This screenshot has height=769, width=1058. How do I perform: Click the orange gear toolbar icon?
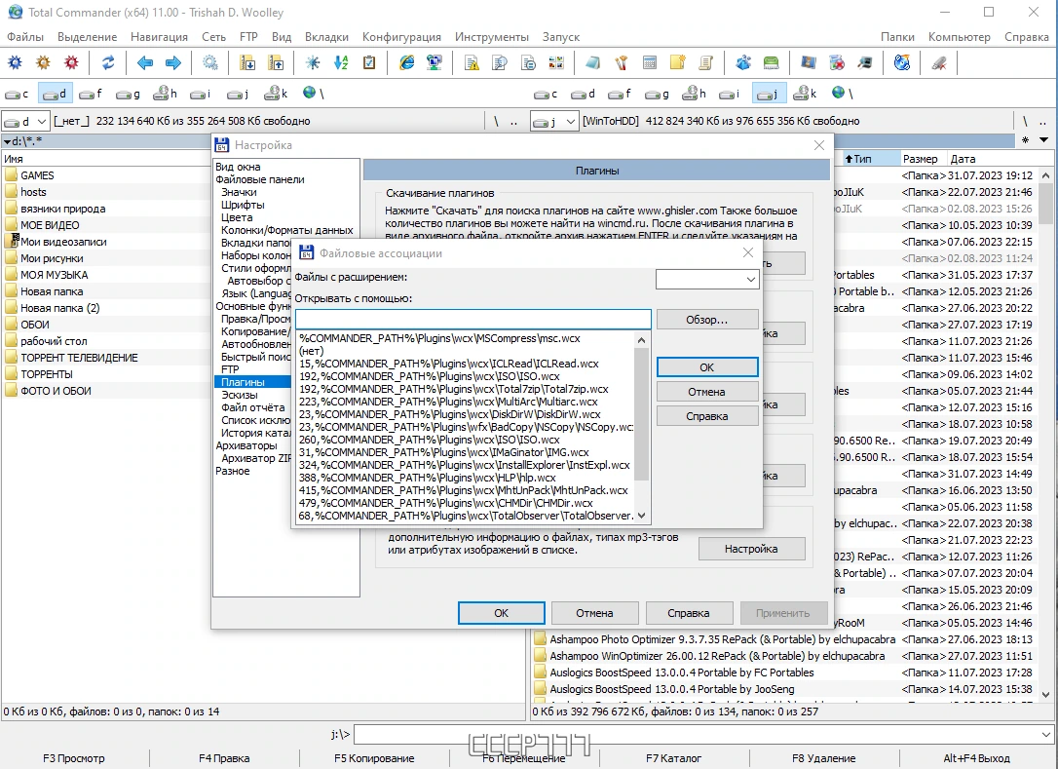[43, 62]
